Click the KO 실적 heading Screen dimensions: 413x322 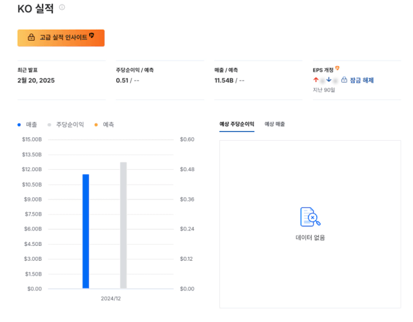(35, 8)
